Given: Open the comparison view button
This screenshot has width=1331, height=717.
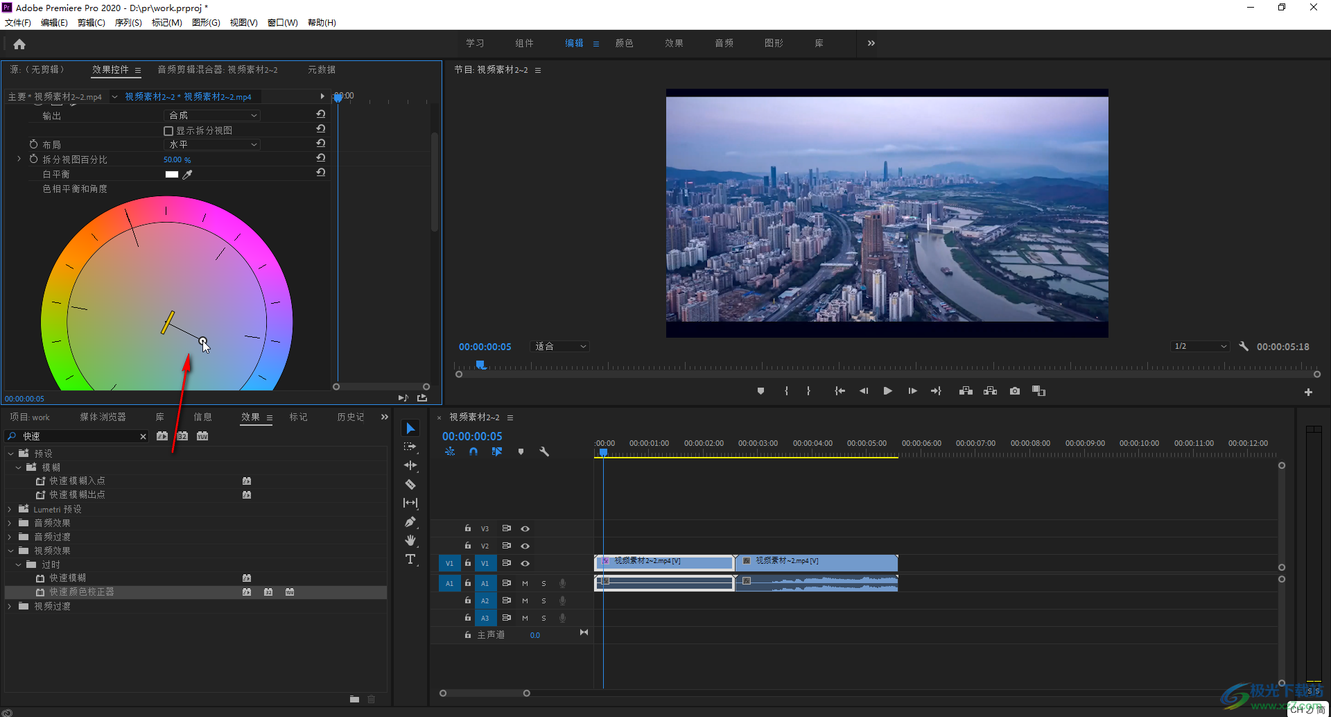Looking at the screenshot, I should [1038, 391].
